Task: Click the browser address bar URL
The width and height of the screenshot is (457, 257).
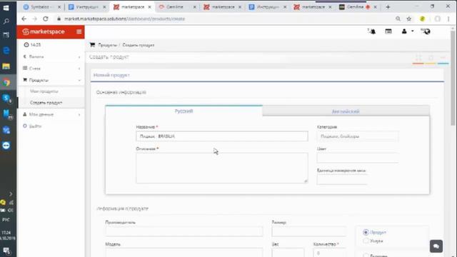Action: [x=124, y=19]
